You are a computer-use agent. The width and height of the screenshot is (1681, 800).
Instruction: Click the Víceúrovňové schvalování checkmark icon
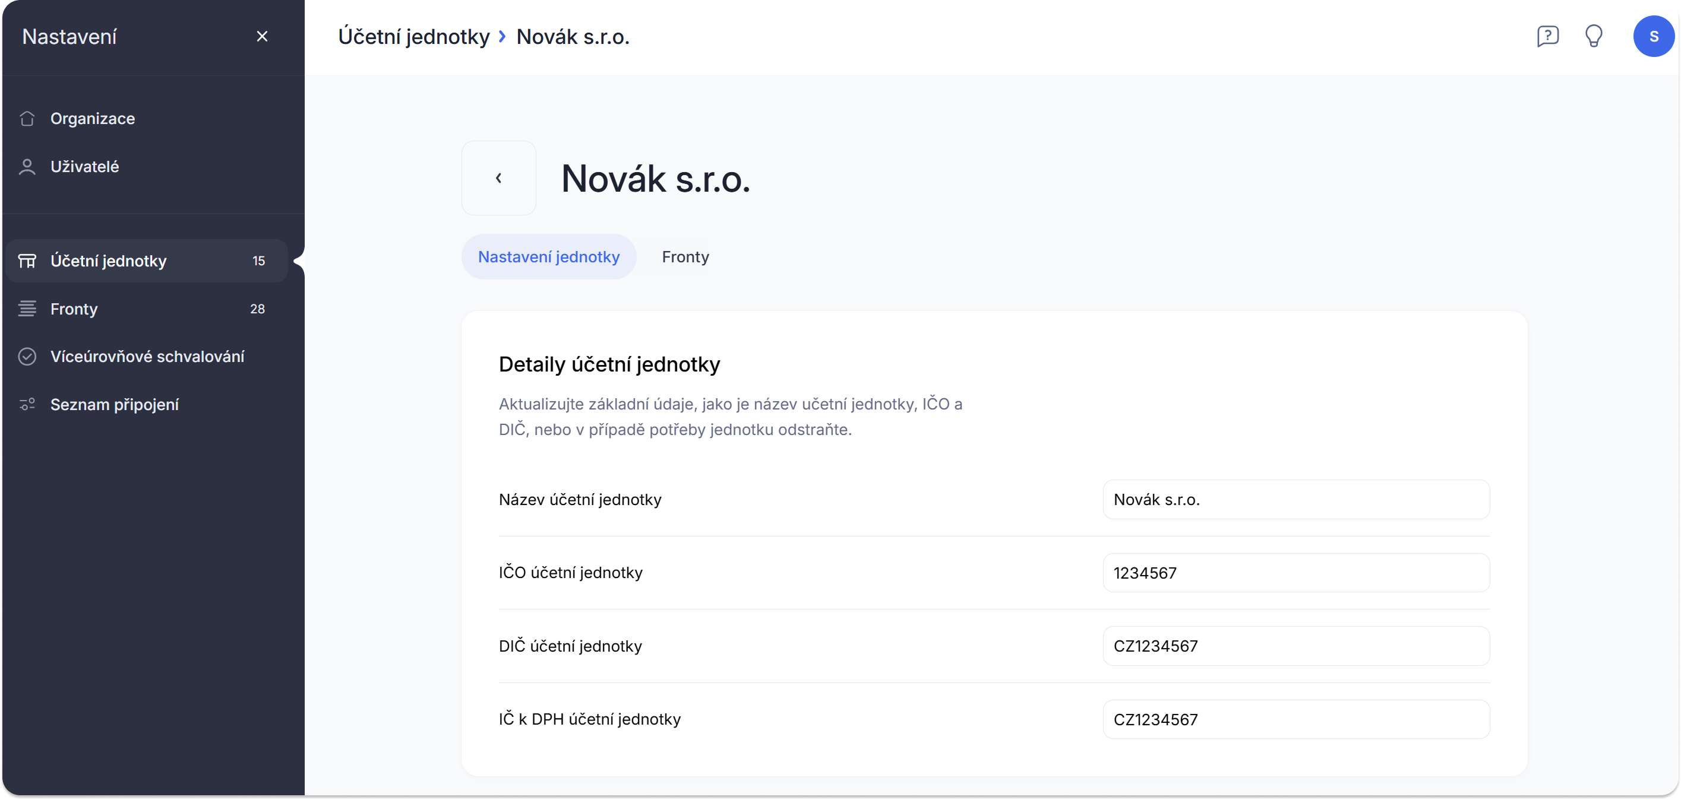click(x=27, y=357)
